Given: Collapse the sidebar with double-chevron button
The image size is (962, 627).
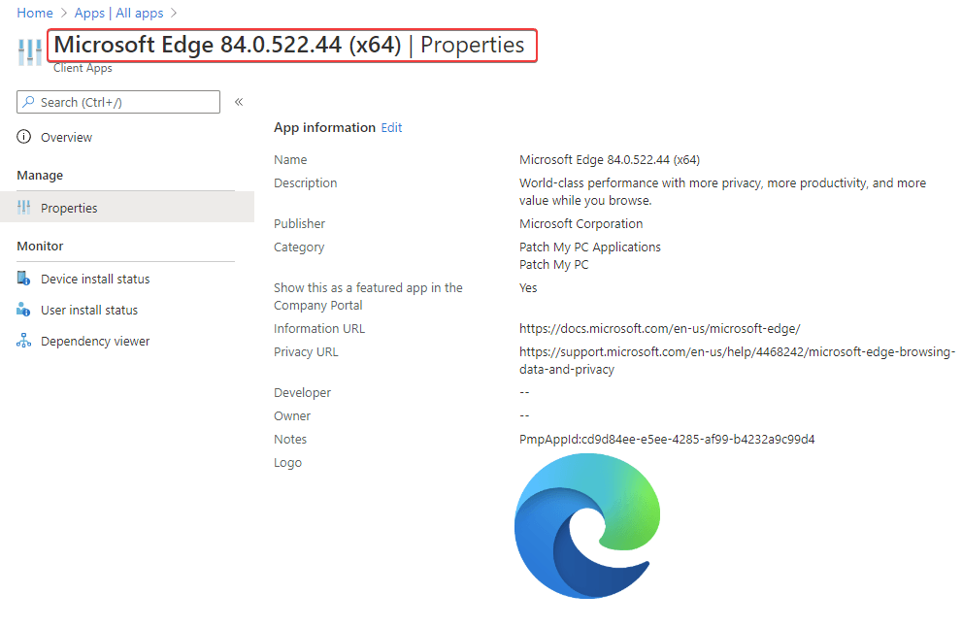Looking at the screenshot, I should click(x=239, y=102).
